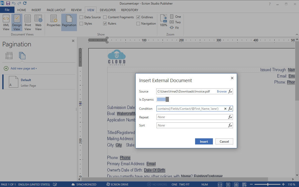This screenshot has height=187, width=299.
Task: Click the Browse link next to Source
Action: tap(222, 91)
